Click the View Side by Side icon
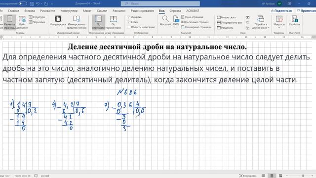Image resolution: width=316 pixels, height=178 pixels. click(248, 17)
